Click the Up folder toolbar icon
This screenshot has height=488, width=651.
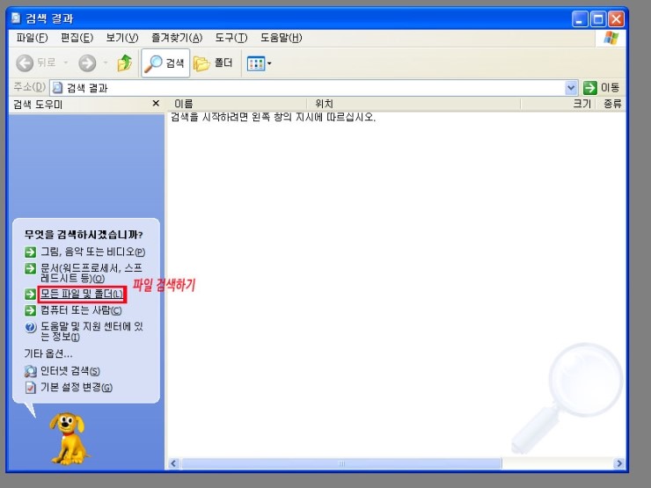point(125,63)
